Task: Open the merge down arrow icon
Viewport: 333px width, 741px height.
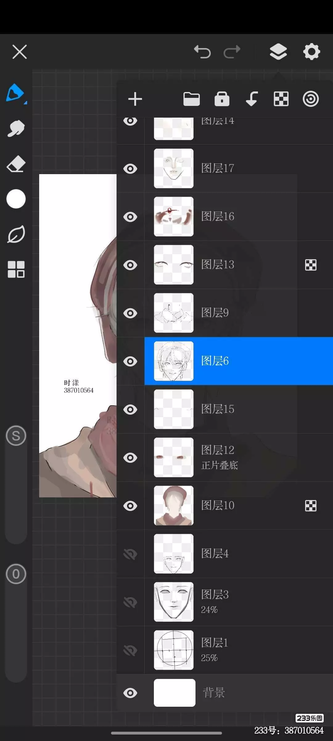Action: (x=252, y=99)
